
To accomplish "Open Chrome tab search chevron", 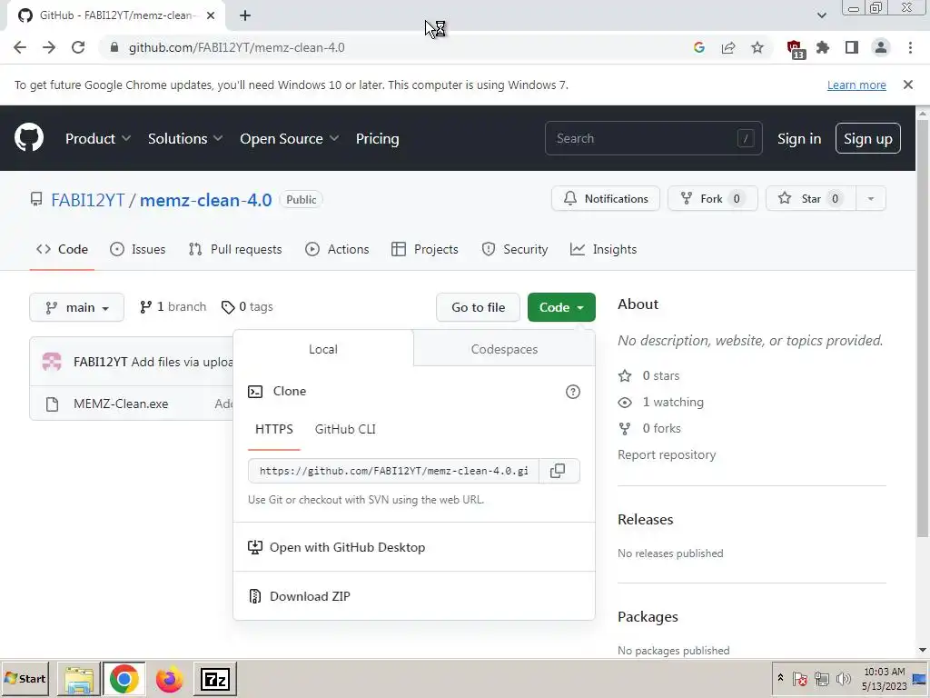I will point(821,15).
